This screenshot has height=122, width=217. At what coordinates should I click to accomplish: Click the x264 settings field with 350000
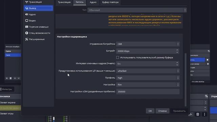tap(148, 91)
